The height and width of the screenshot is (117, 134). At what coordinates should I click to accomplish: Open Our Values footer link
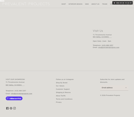60,86
